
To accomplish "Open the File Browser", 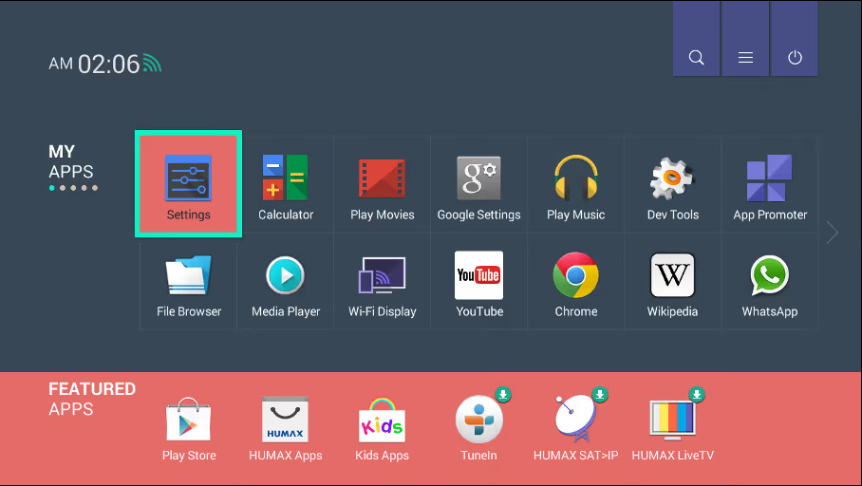I will tap(189, 282).
